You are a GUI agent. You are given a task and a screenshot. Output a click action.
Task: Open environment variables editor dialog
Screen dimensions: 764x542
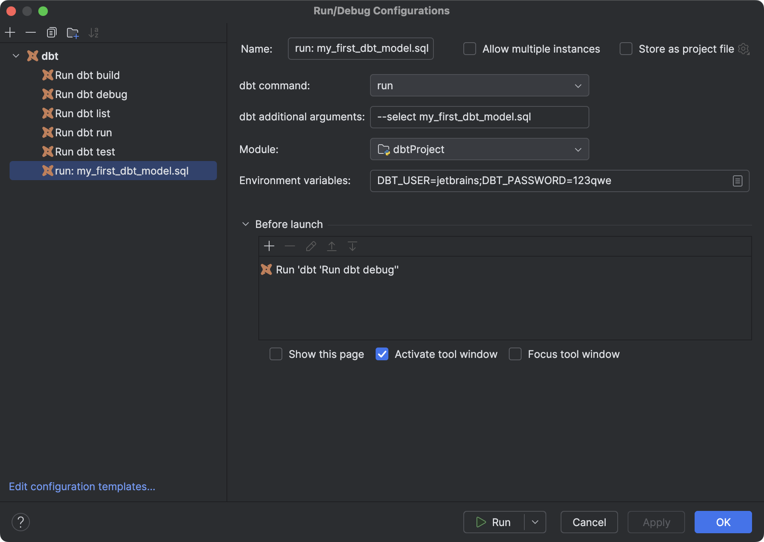click(737, 181)
